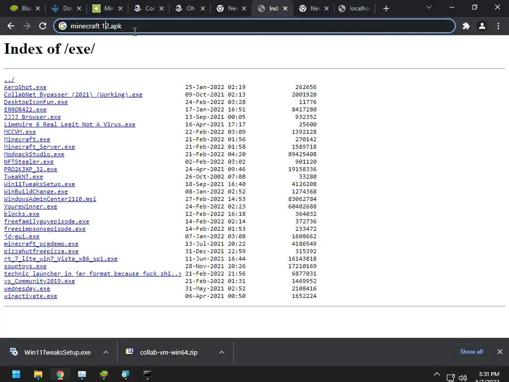Viewport: 509px width, 382px height.
Task: Click WinBuildChange.exe link
Action: click(36, 191)
